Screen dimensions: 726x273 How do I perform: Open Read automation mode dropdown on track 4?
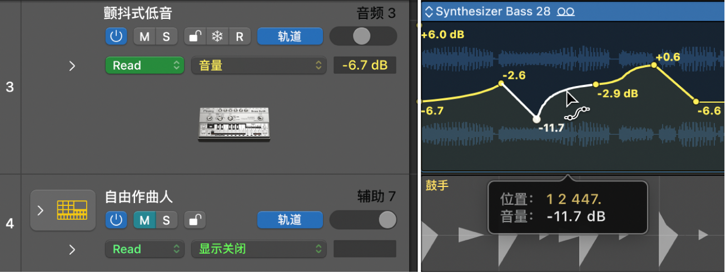(x=145, y=249)
